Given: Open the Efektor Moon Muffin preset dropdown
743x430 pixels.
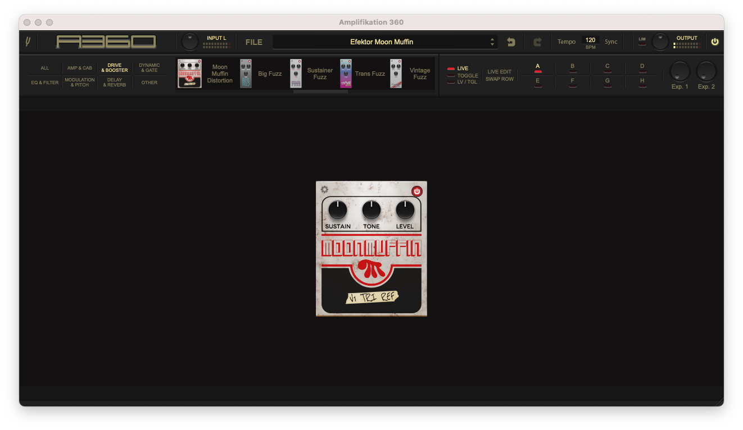Looking at the screenshot, I should coord(385,42).
